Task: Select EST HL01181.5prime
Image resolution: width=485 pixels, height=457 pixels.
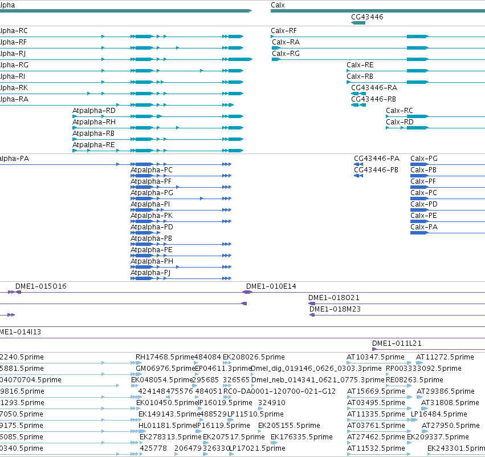Action: (x=142, y=431)
